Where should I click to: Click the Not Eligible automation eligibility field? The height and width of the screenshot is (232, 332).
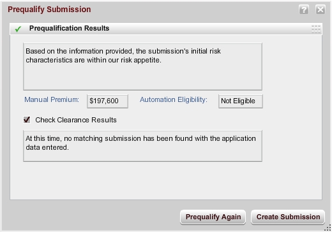click(241, 101)
